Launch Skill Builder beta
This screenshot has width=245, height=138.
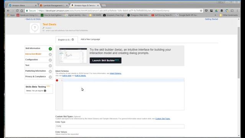coord(106,61)
